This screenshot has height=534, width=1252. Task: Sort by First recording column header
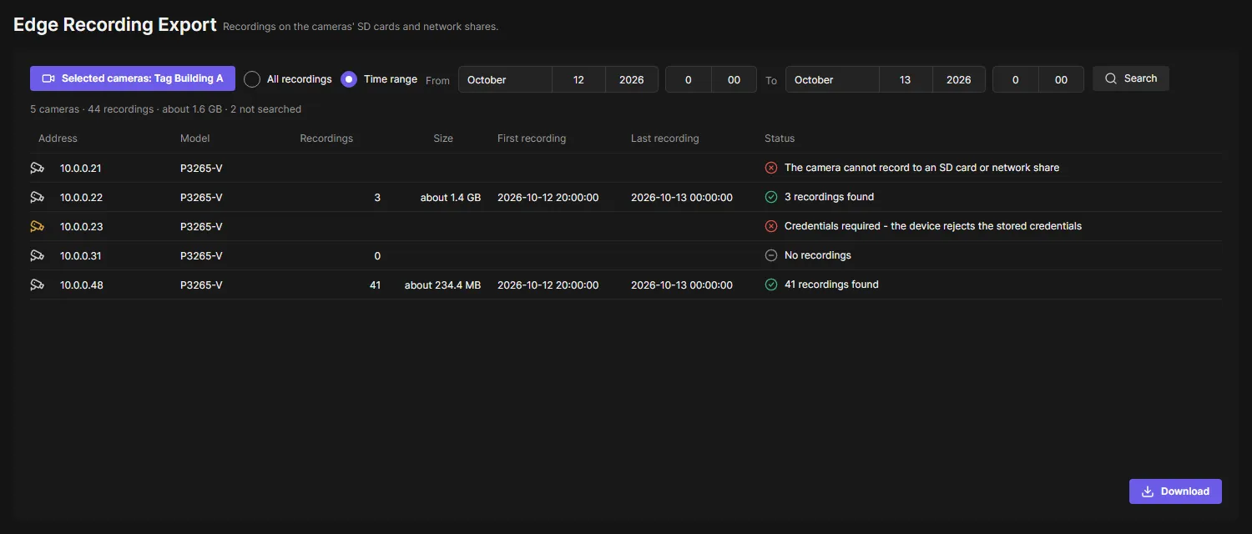532,139
